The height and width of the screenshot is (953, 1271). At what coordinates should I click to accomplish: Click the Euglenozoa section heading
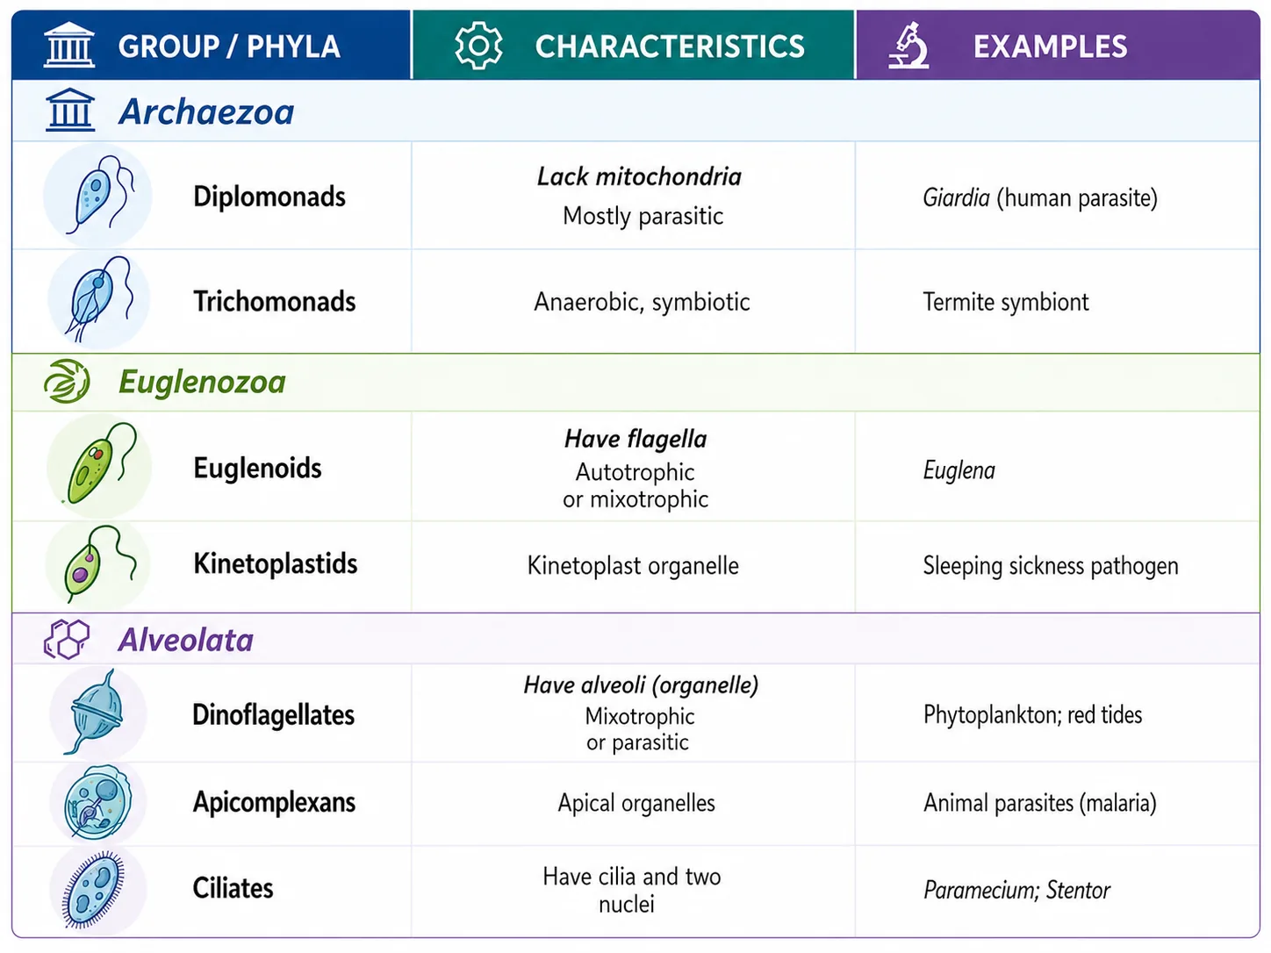(x=202, y=382)
